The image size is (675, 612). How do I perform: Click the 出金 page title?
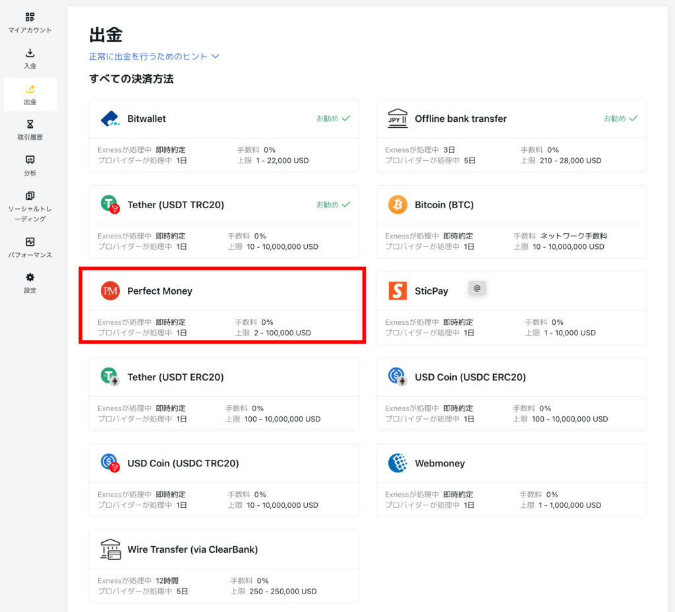click(x=106, y=35)
